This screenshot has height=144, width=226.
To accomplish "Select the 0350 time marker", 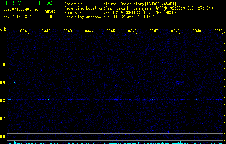I will 218,31.
